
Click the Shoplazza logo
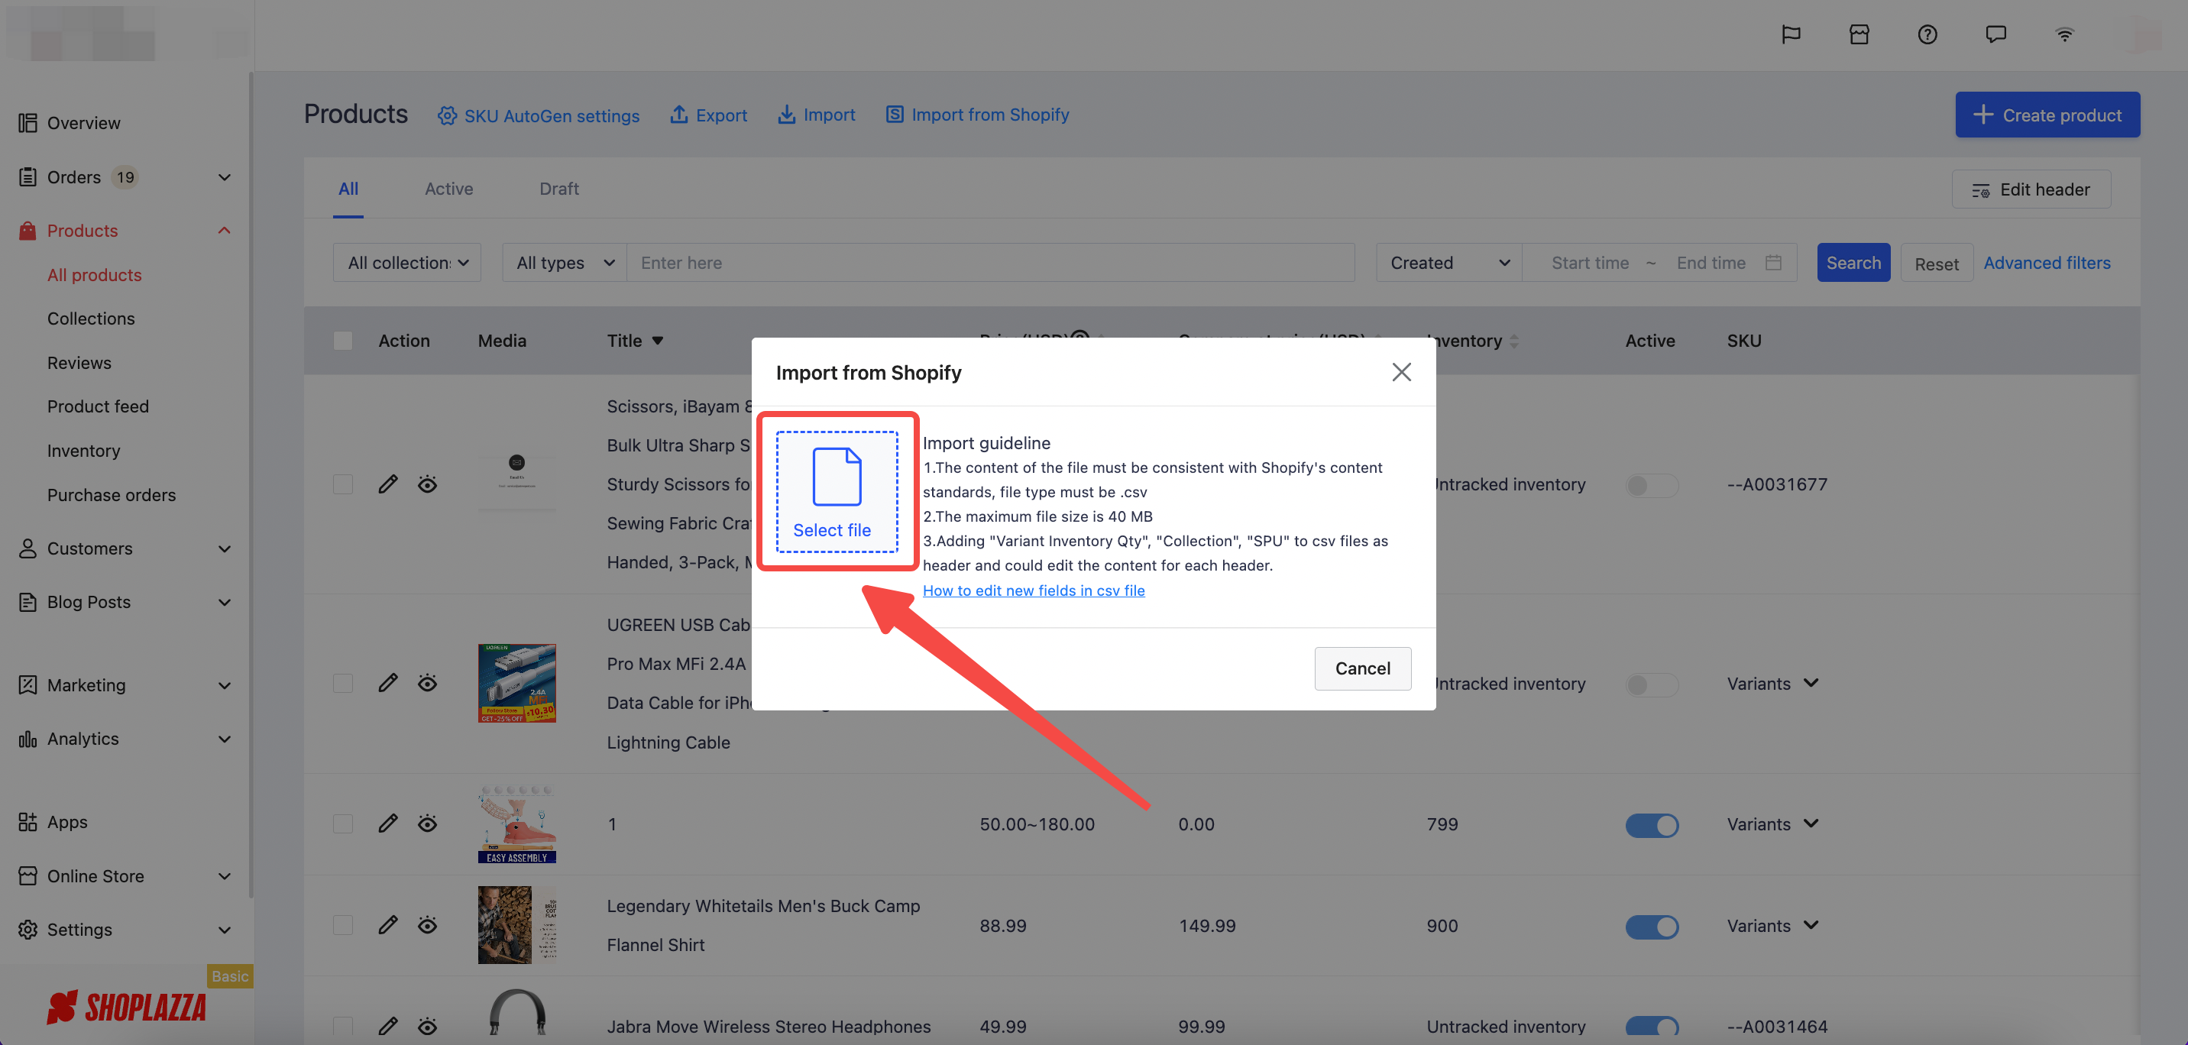pos(127,1008)
